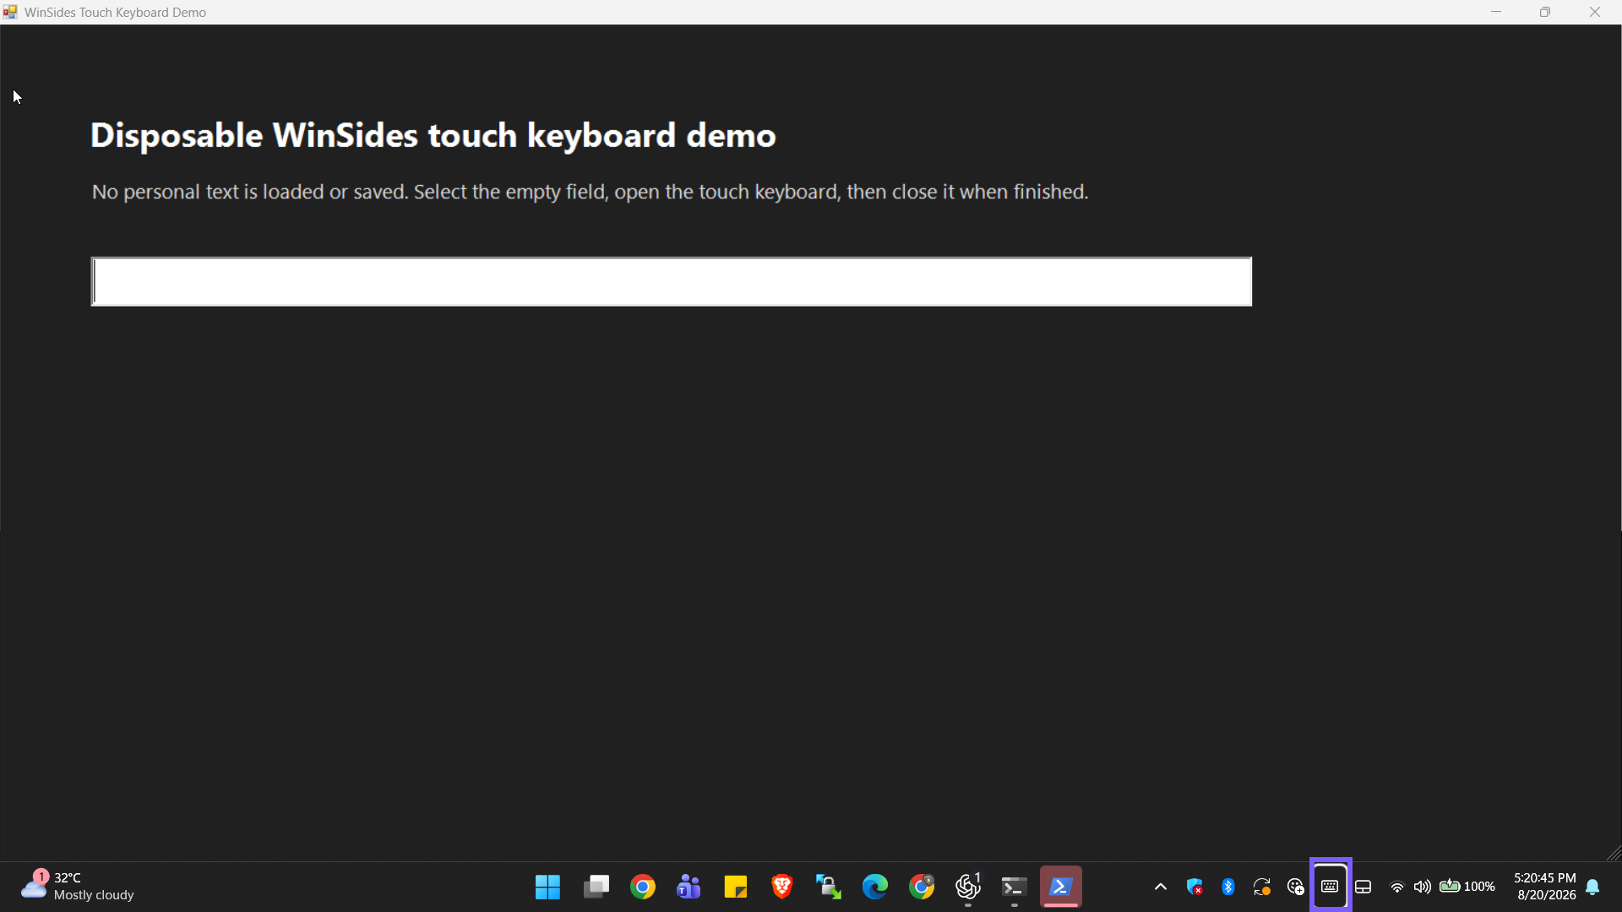Open the Wi-Fi network quick settings

(x=1397, y=887)
